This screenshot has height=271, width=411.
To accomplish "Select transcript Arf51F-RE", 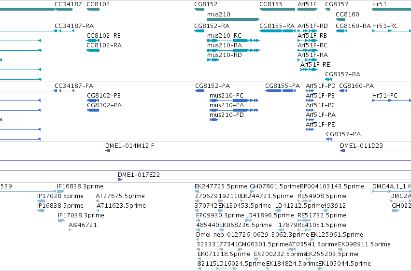I will pyautogui.click(x=315, y=65).
